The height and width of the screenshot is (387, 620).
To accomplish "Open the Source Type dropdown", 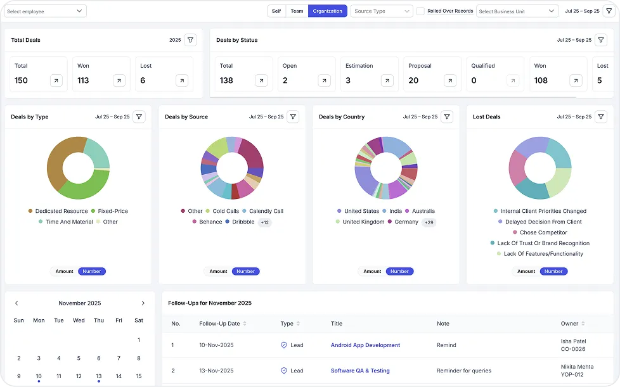I will click(x=381, y=10).
